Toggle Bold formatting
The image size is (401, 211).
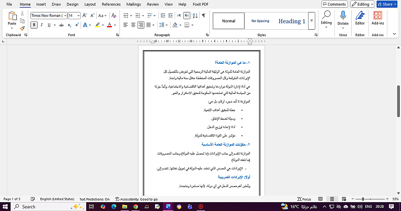click(x=34, y=25)
